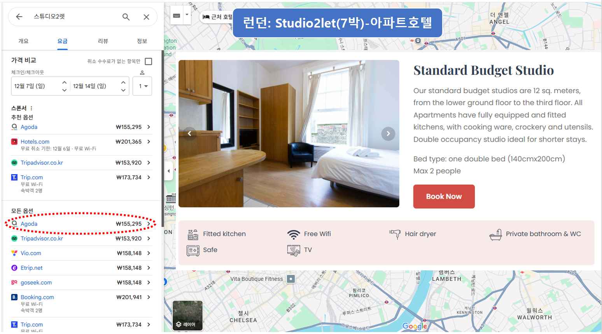The image size is (602, 334).
Task: Open map layers 레이어 thumbnail
Action: click(187, 316)
